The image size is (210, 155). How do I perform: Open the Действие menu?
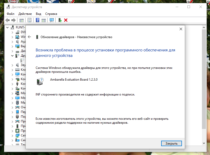pyautogui.click(x=25, y=14)
